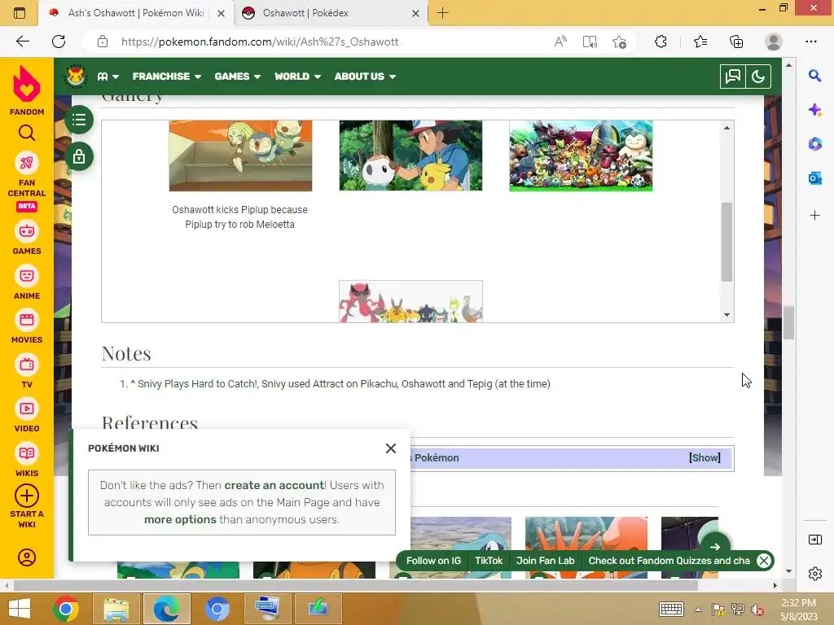
Task: Click thumbnail of Ash petting Oshawott
Action: (x=410, y=155)
